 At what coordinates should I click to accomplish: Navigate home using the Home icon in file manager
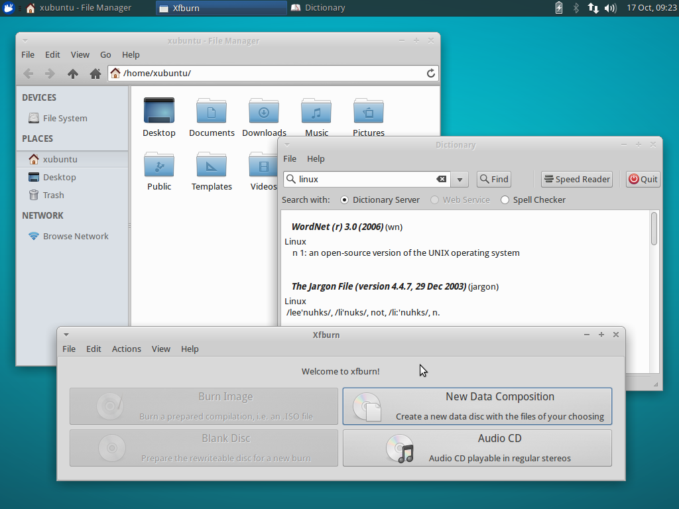pos(95,74)
